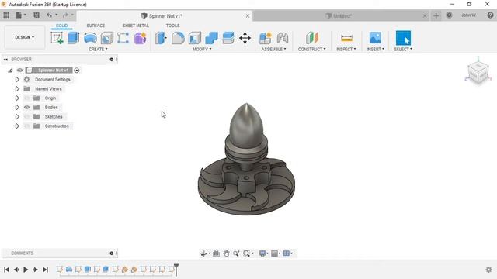Select the Shell tool
Image resolution: width=497 pixels, height=279 pixels.
pyautogui.click(x=195, y=38)
